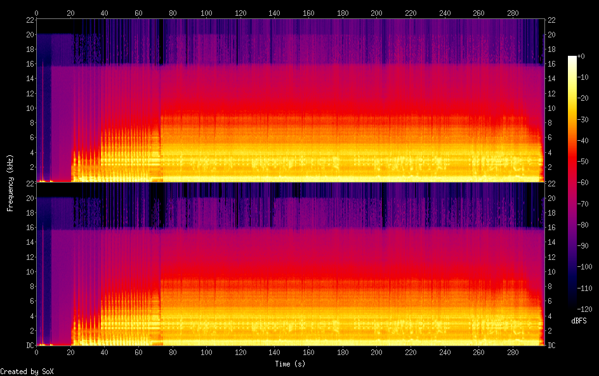The width and height of the screenshot is (599, 376).
Task: Click the "Time (s)" axis label
Action: tap(289, 364)
